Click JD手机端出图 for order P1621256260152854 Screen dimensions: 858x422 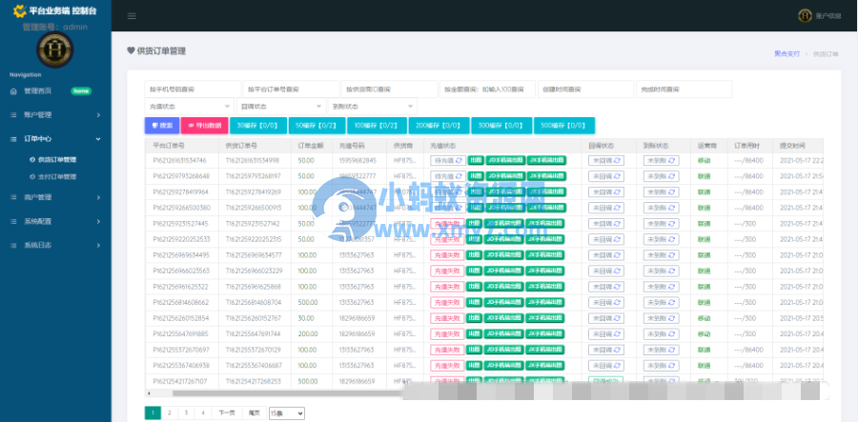pos(504,318)
